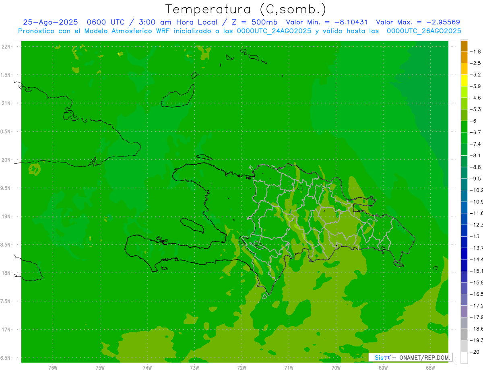
Task: Click the '-2.5' color bar label
Action: (x=476, y=63)
